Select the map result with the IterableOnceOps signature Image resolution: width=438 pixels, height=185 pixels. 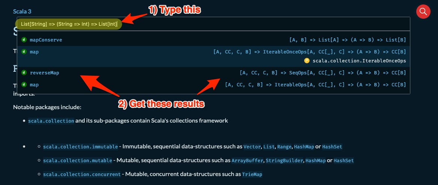[214, 56]
